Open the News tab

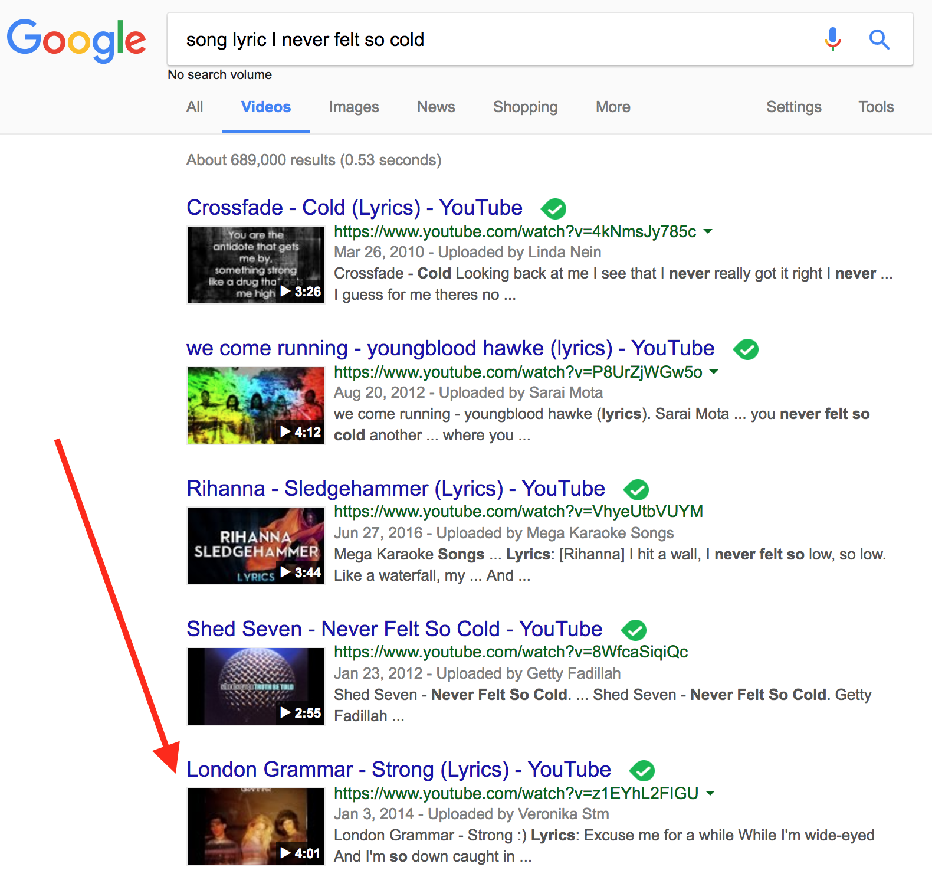pyautogui.click(x=436, y=107)
